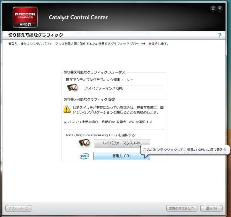Click the 切り替え可能なグラフィック 設定 group label

click(89, 99)
